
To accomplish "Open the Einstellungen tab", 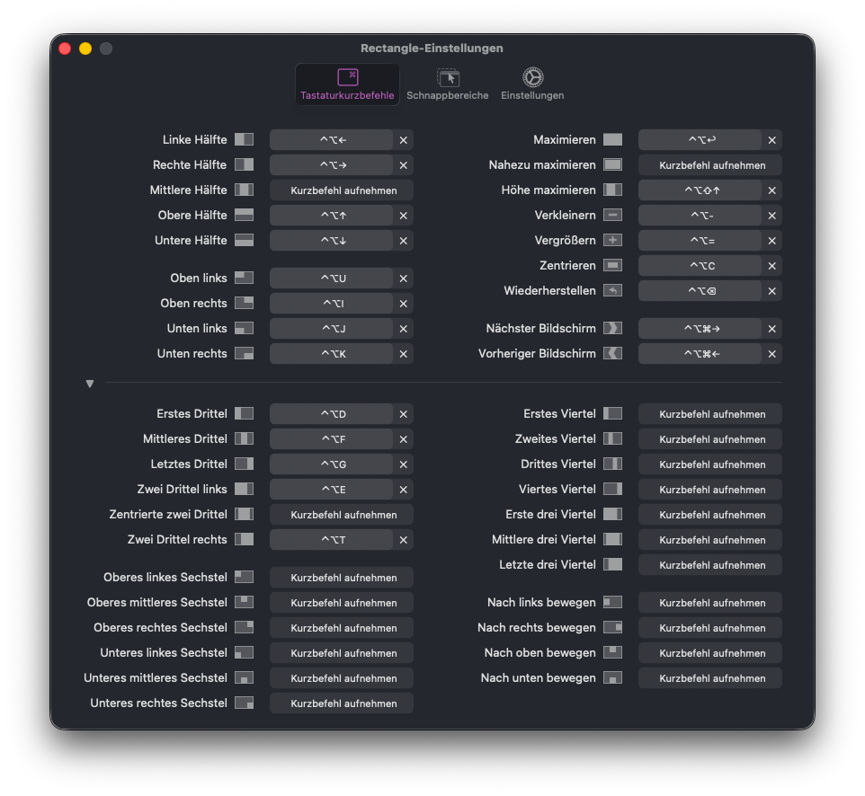I will click(532, 84).
